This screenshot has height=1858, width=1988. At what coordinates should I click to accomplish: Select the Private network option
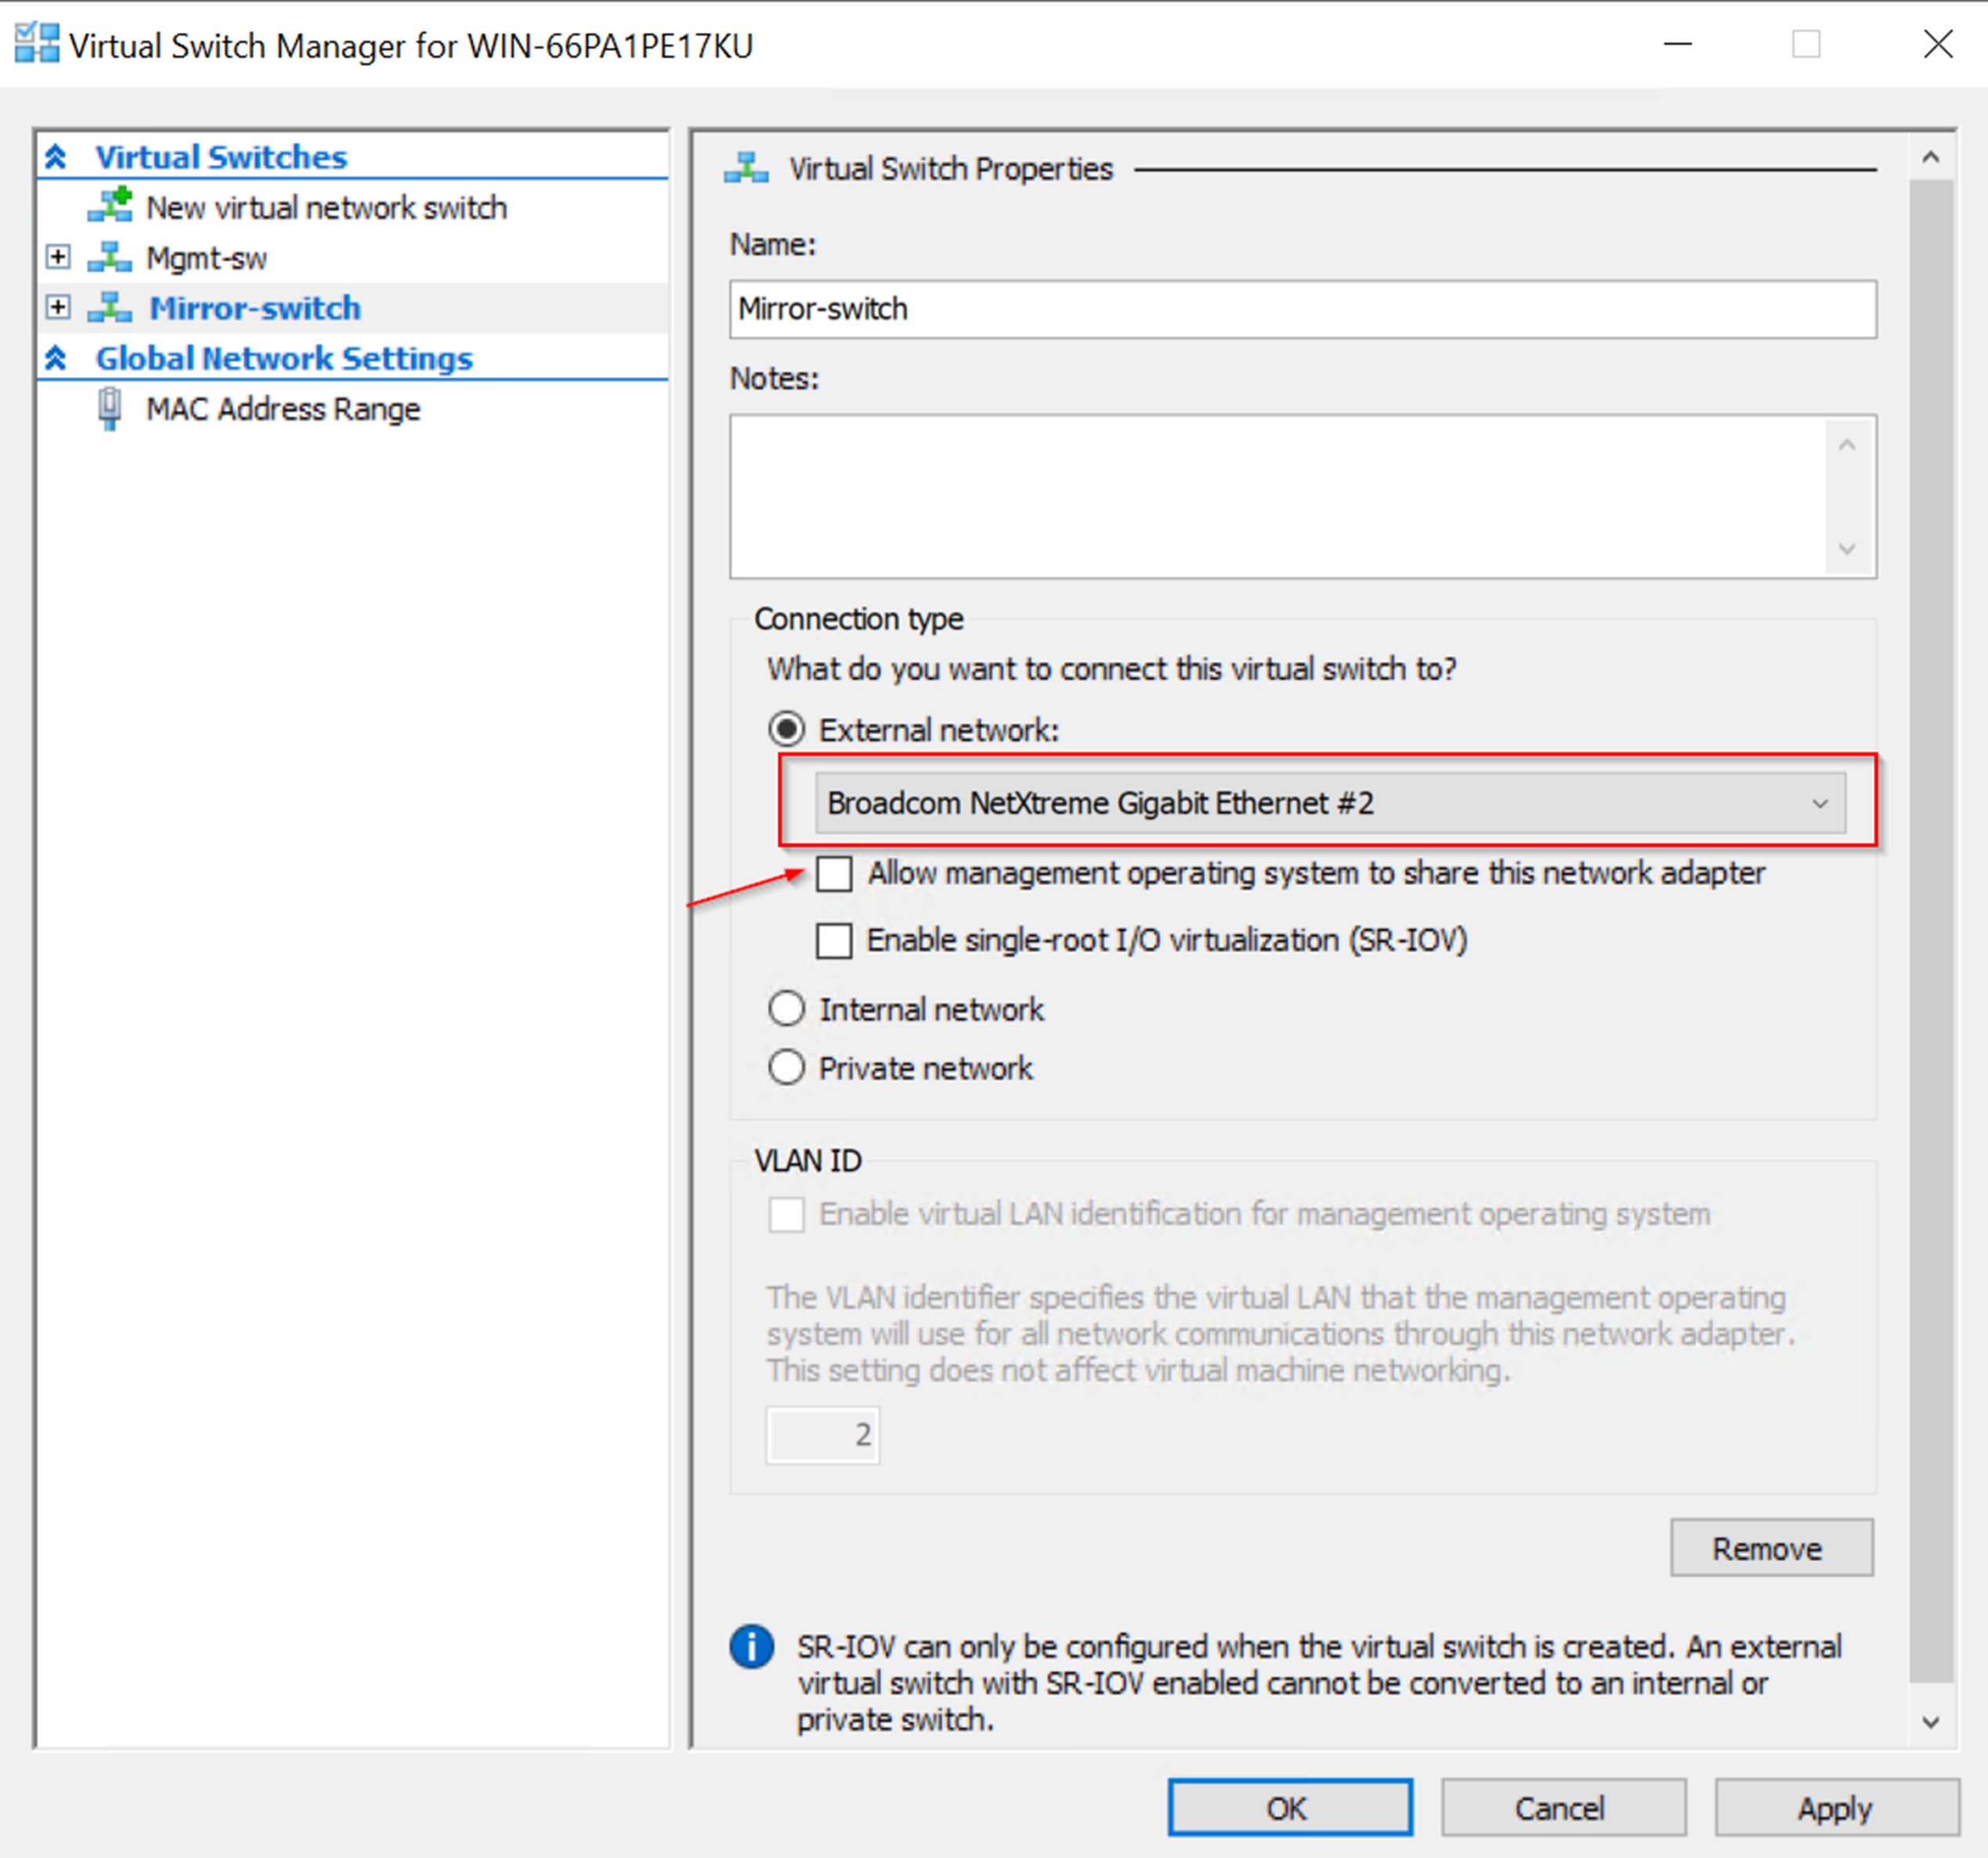pyautogui.click(x=786, y=1067)
